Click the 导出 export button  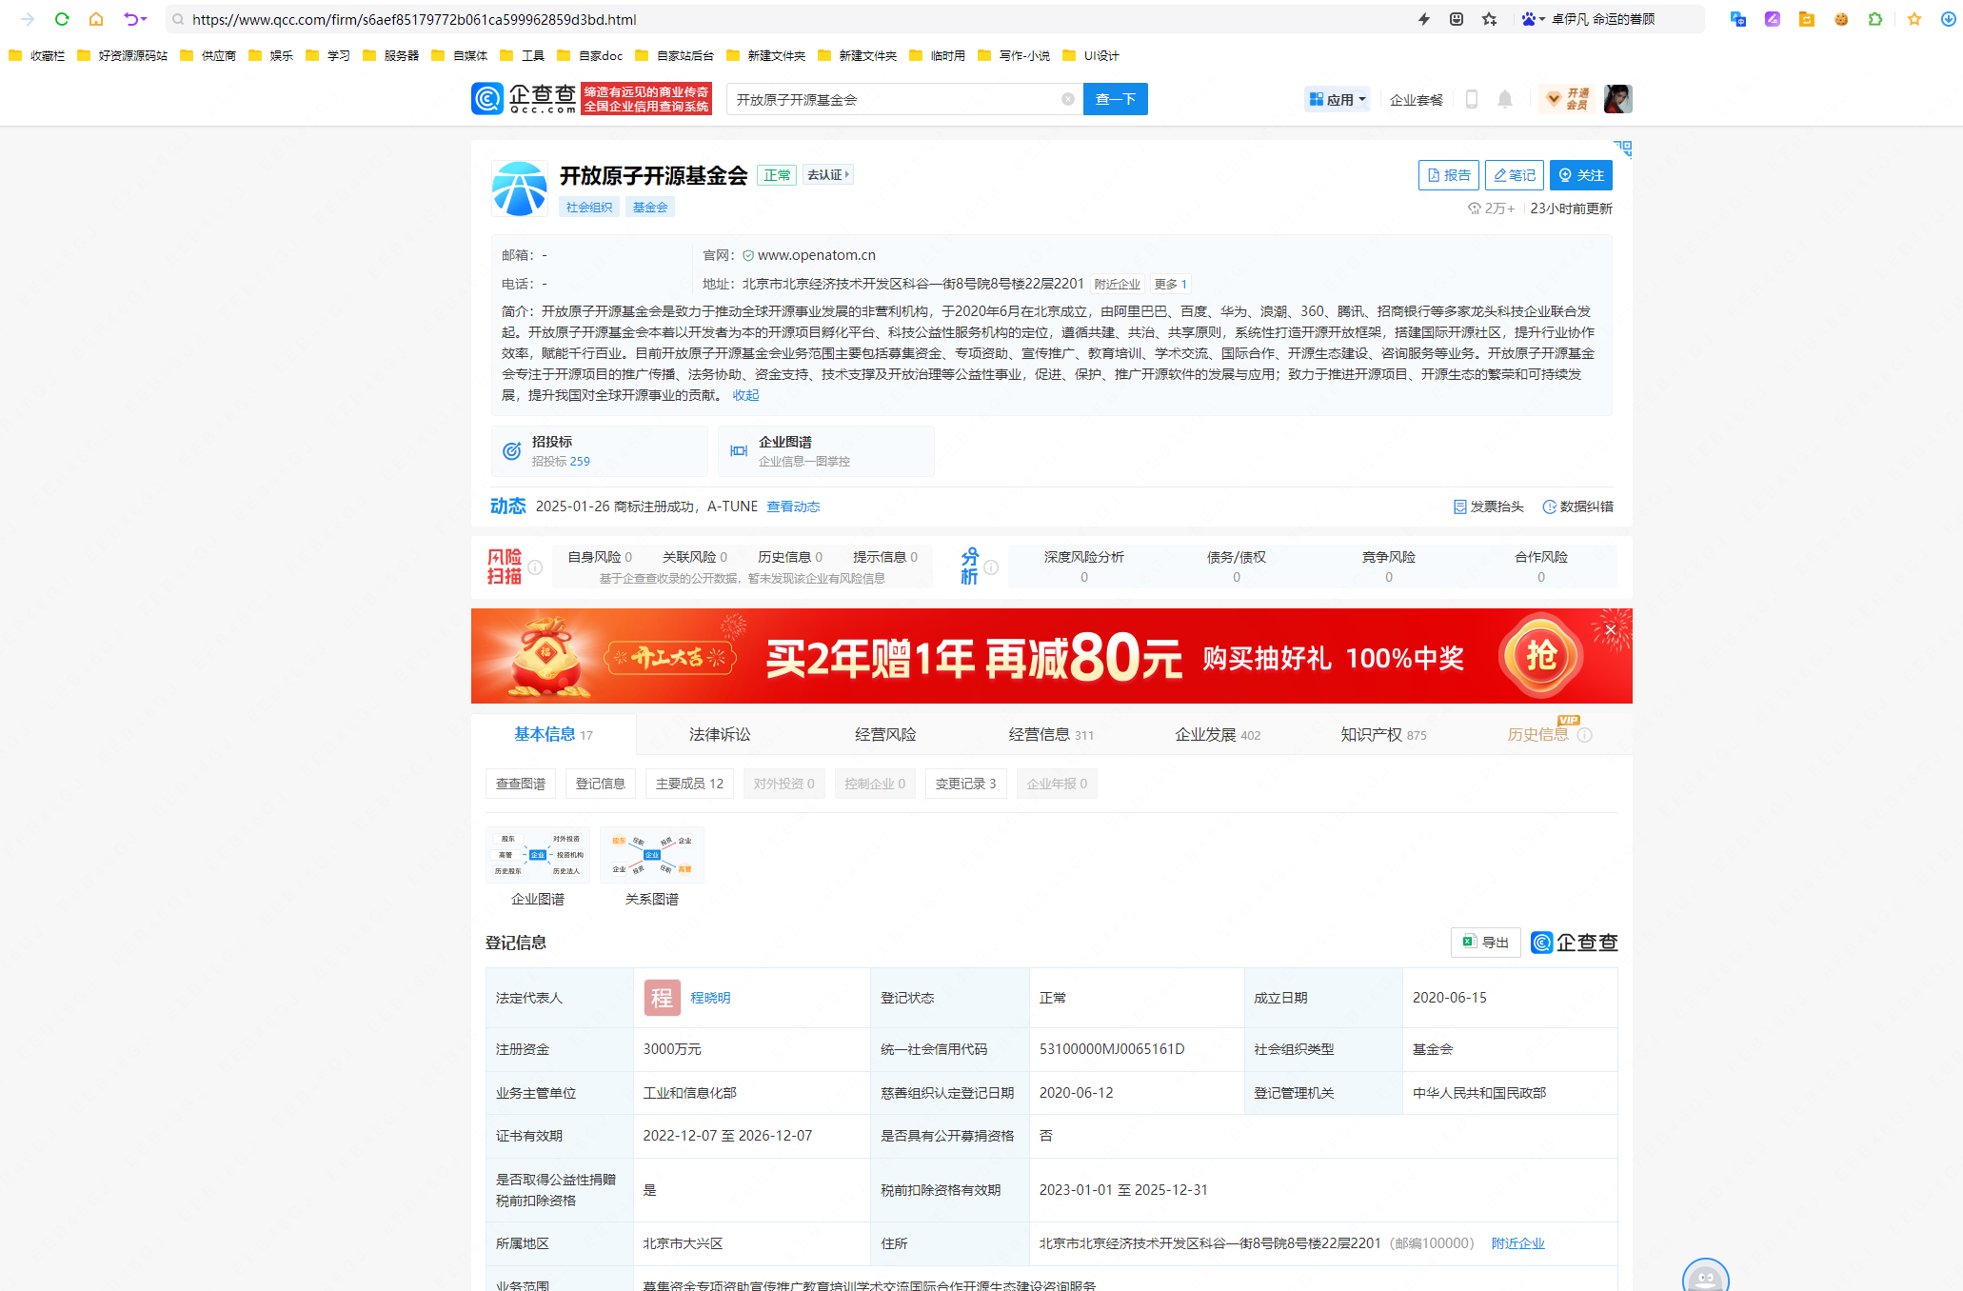(x=1485, y=943)
